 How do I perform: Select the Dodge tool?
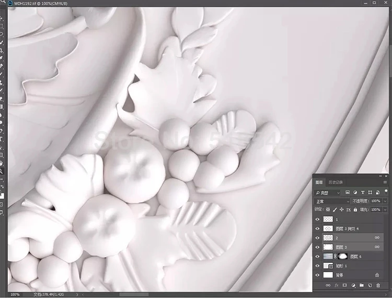(x=1, y=123)
